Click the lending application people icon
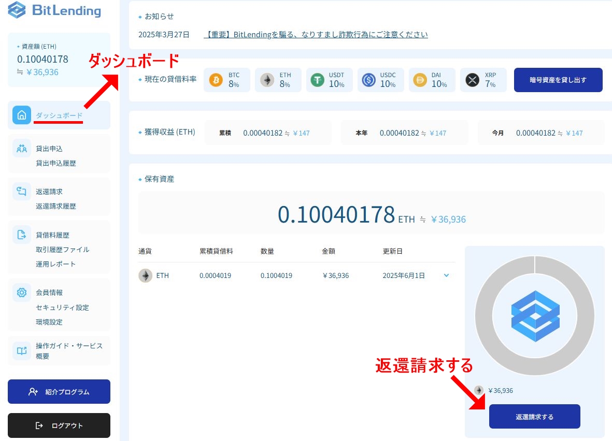Screen dimensions: 612x441 (21, 149)
